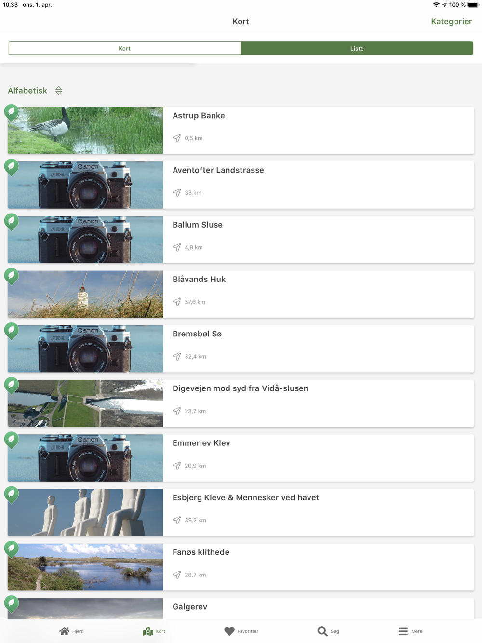Tap the Favoritter heart icon
The width and height of the screenshot is (482, 643).
[229, 631]
